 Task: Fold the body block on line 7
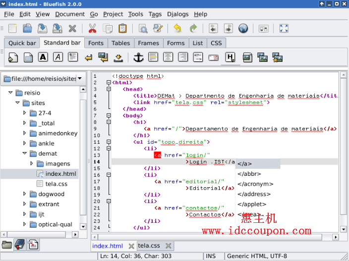[109, 115]
